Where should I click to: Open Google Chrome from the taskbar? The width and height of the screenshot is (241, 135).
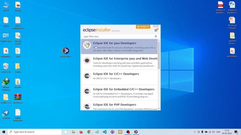coord(89,132)
